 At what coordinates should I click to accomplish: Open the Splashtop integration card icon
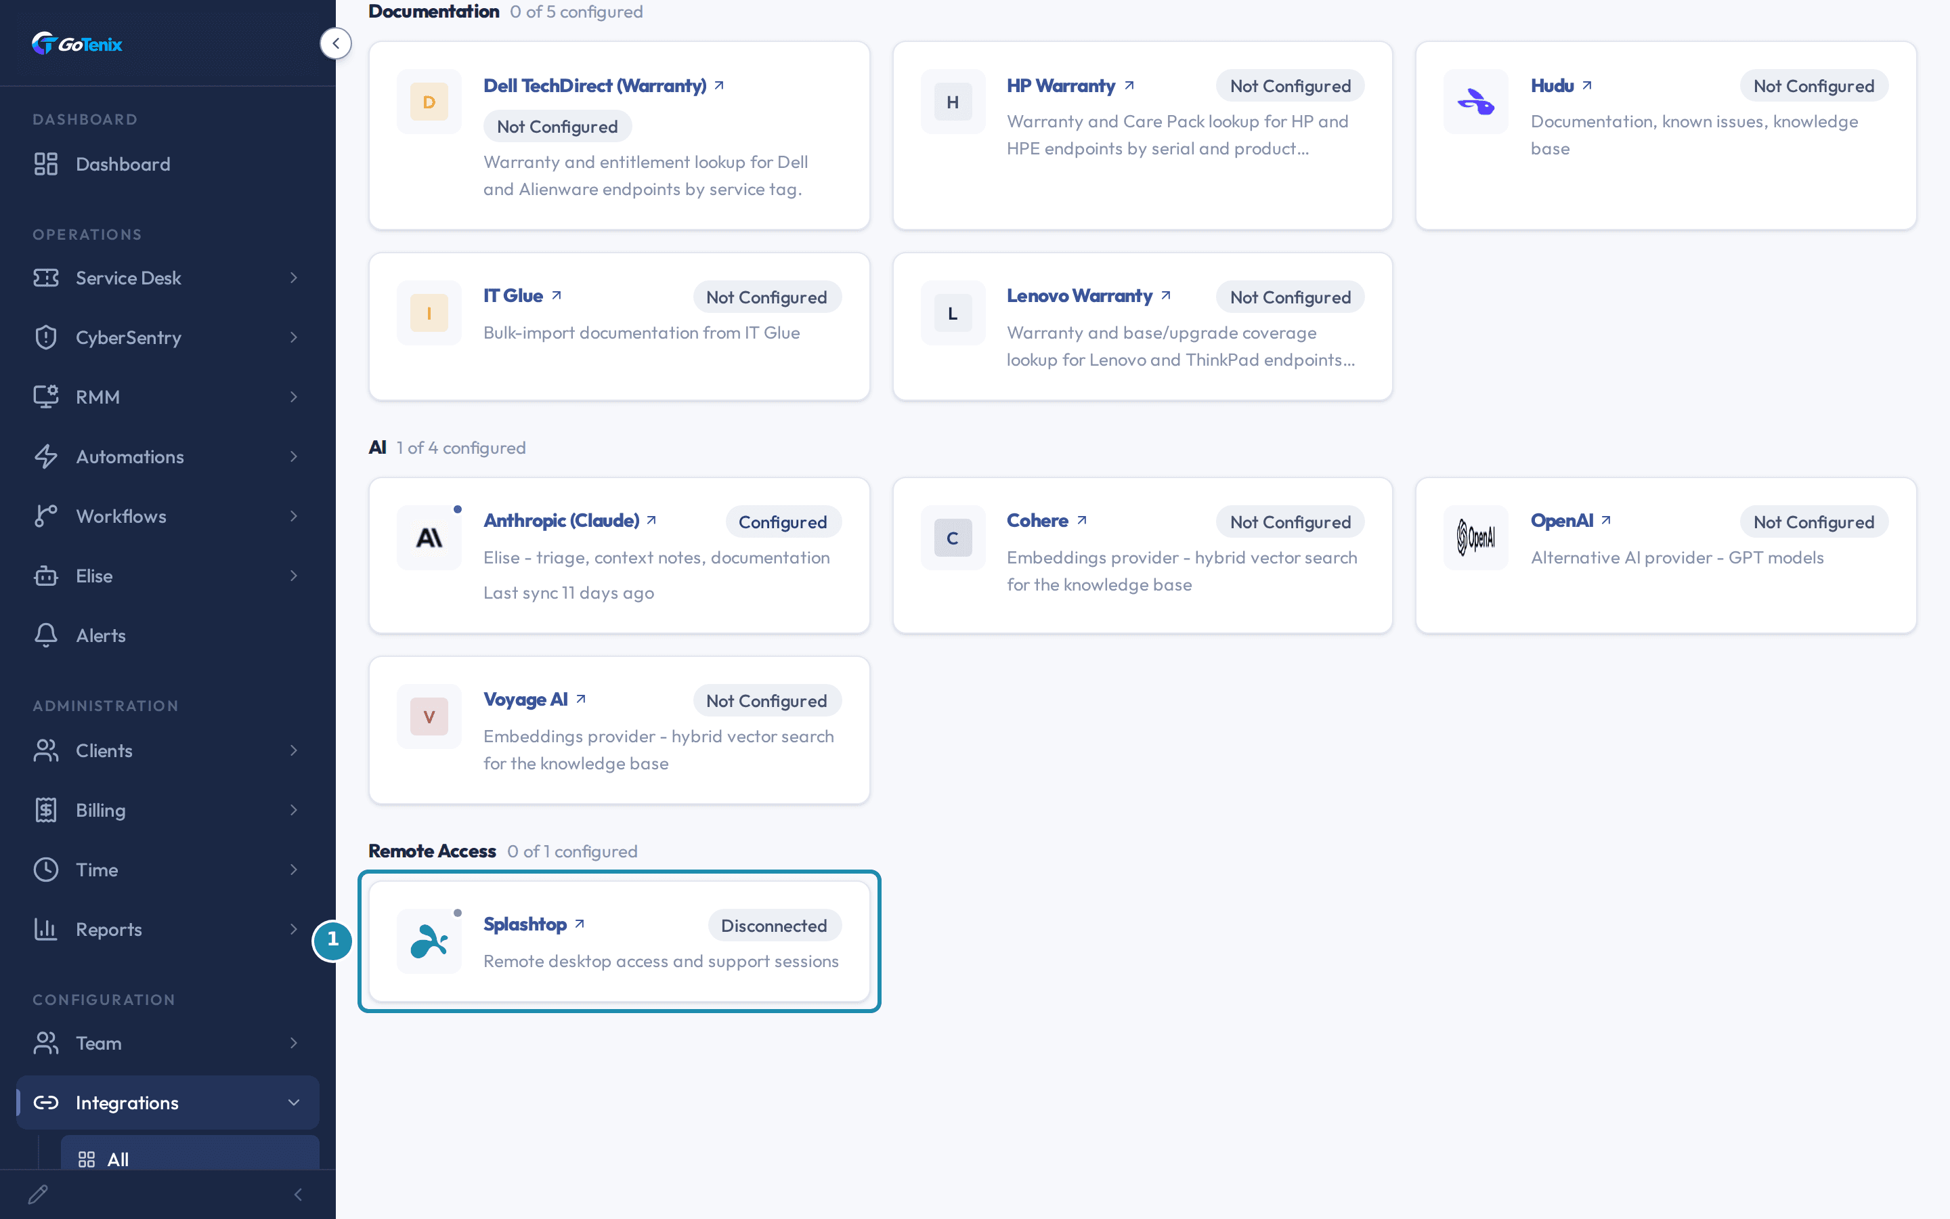click(429, 941)
